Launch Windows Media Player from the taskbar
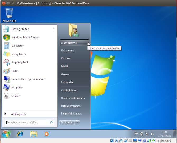The height and width of the screenshot is (143, 177). tap(47, 134)
